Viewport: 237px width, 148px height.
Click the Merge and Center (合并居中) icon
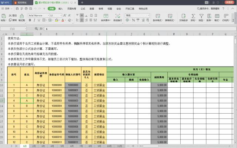(x=106, y=16)
